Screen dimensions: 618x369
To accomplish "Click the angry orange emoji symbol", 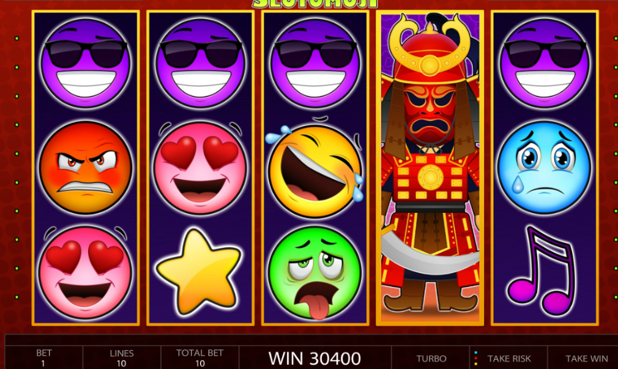I will click(x=86, y=168).
